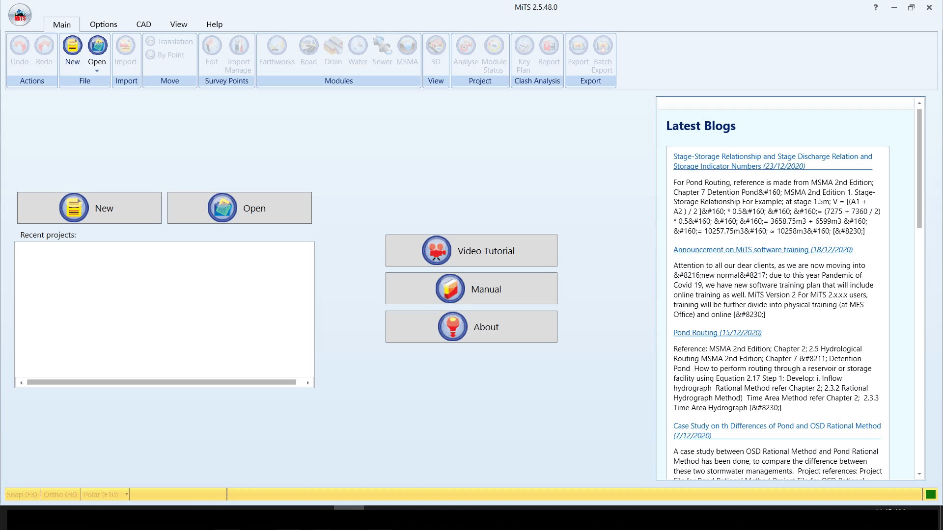
Task: Switch to the CAD ribbon tab
Action: tap(144, 24)
